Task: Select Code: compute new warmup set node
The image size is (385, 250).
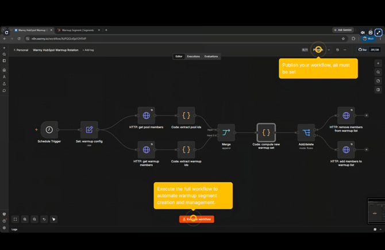Action: [266, 133]
